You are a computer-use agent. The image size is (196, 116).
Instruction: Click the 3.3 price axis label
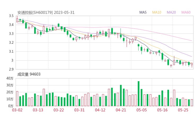11,34
